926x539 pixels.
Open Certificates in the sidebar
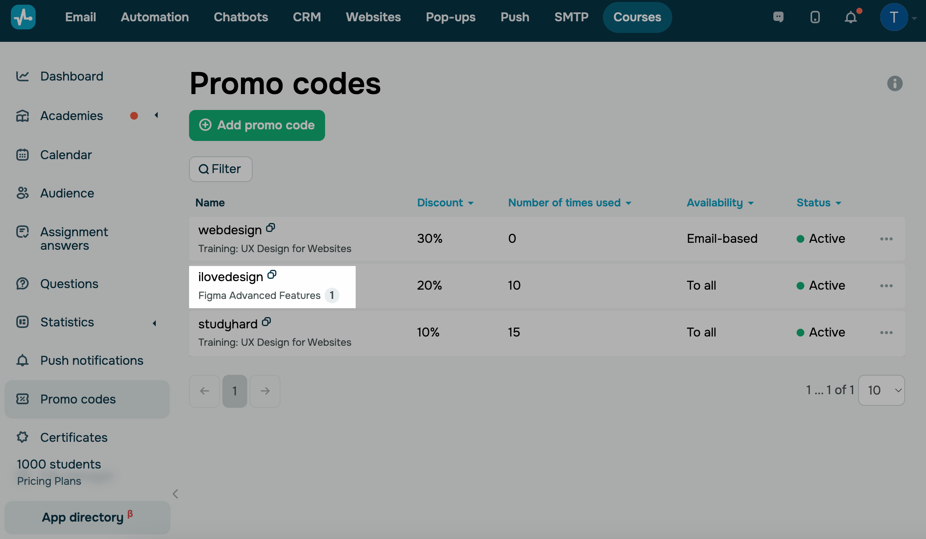click(74, 438)
